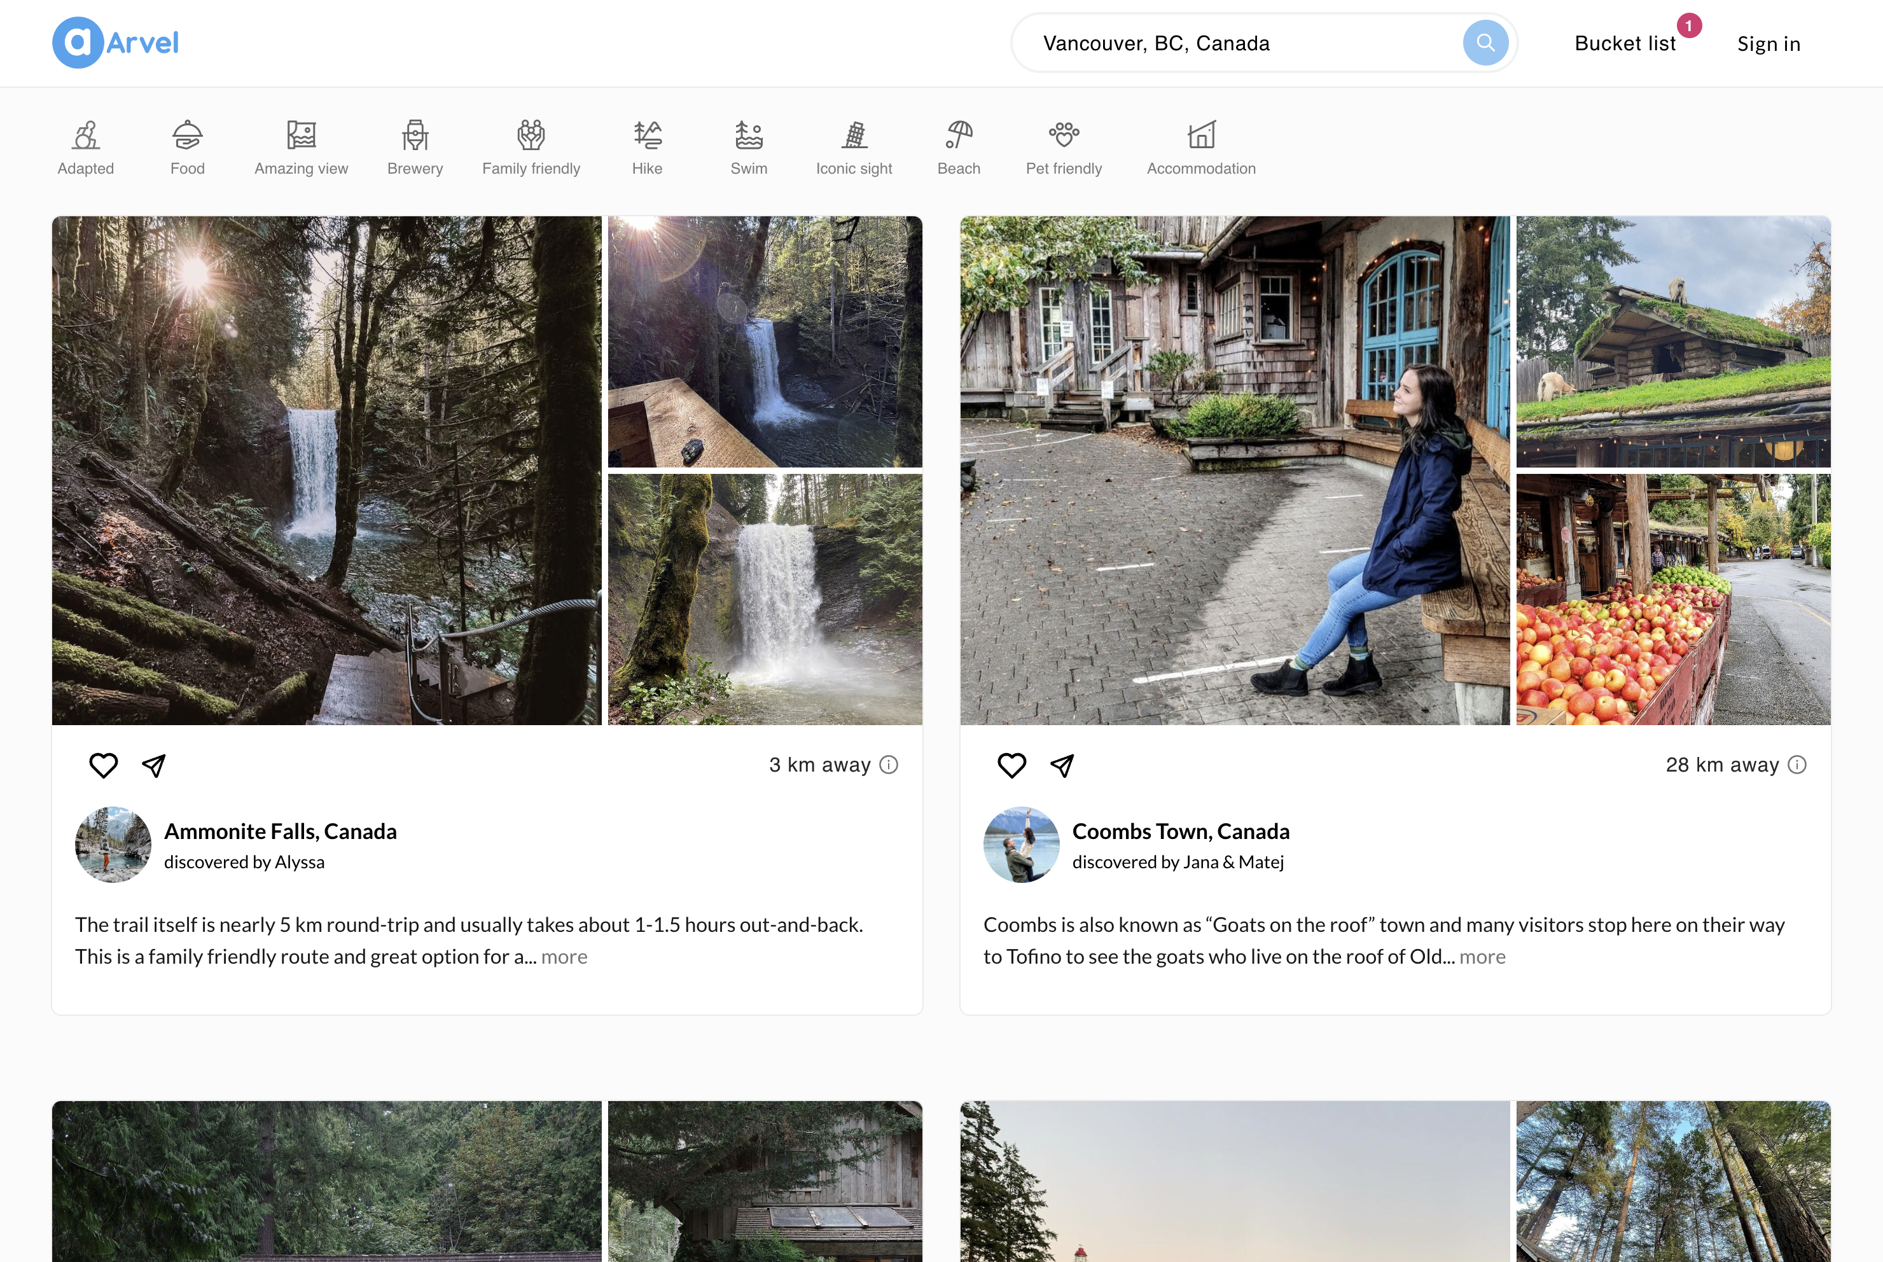Toggle heart on Coombs Town card

pos(1011,765)
